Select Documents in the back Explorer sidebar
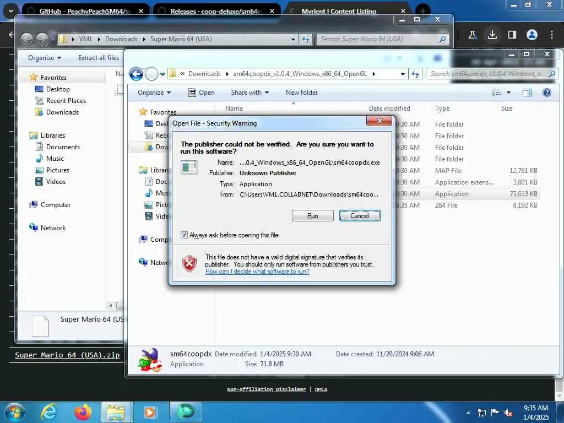This screenshot has width=564, height=423. pyautogui.click(x=63, y=147)
